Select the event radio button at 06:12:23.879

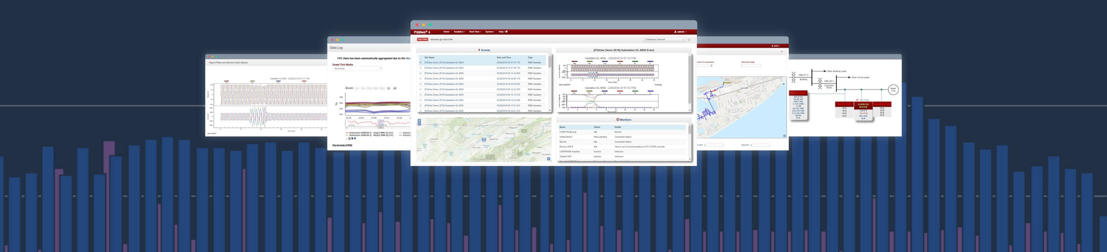tap(421, 89)
